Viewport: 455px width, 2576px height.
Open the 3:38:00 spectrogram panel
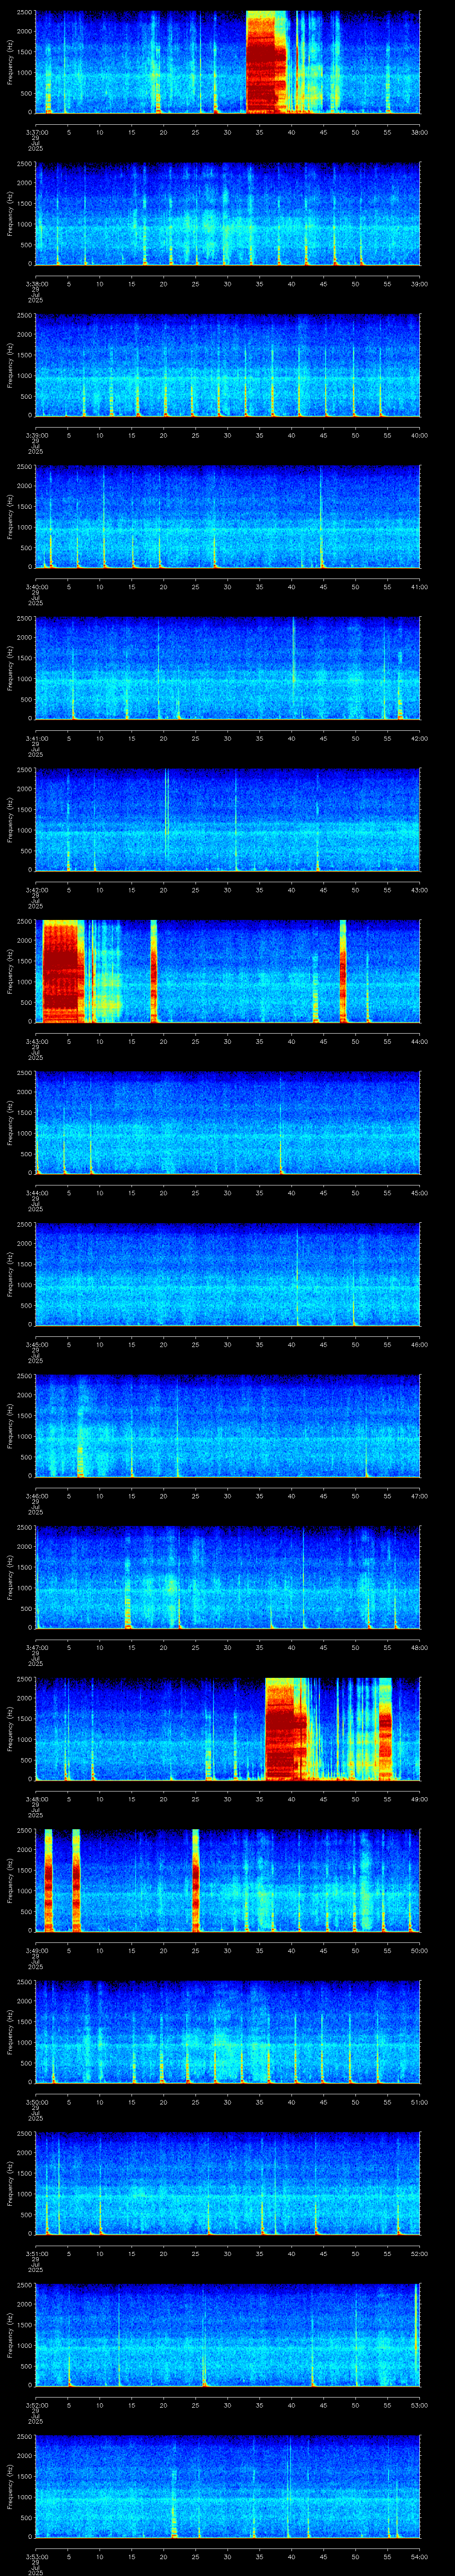click(228, 214)
